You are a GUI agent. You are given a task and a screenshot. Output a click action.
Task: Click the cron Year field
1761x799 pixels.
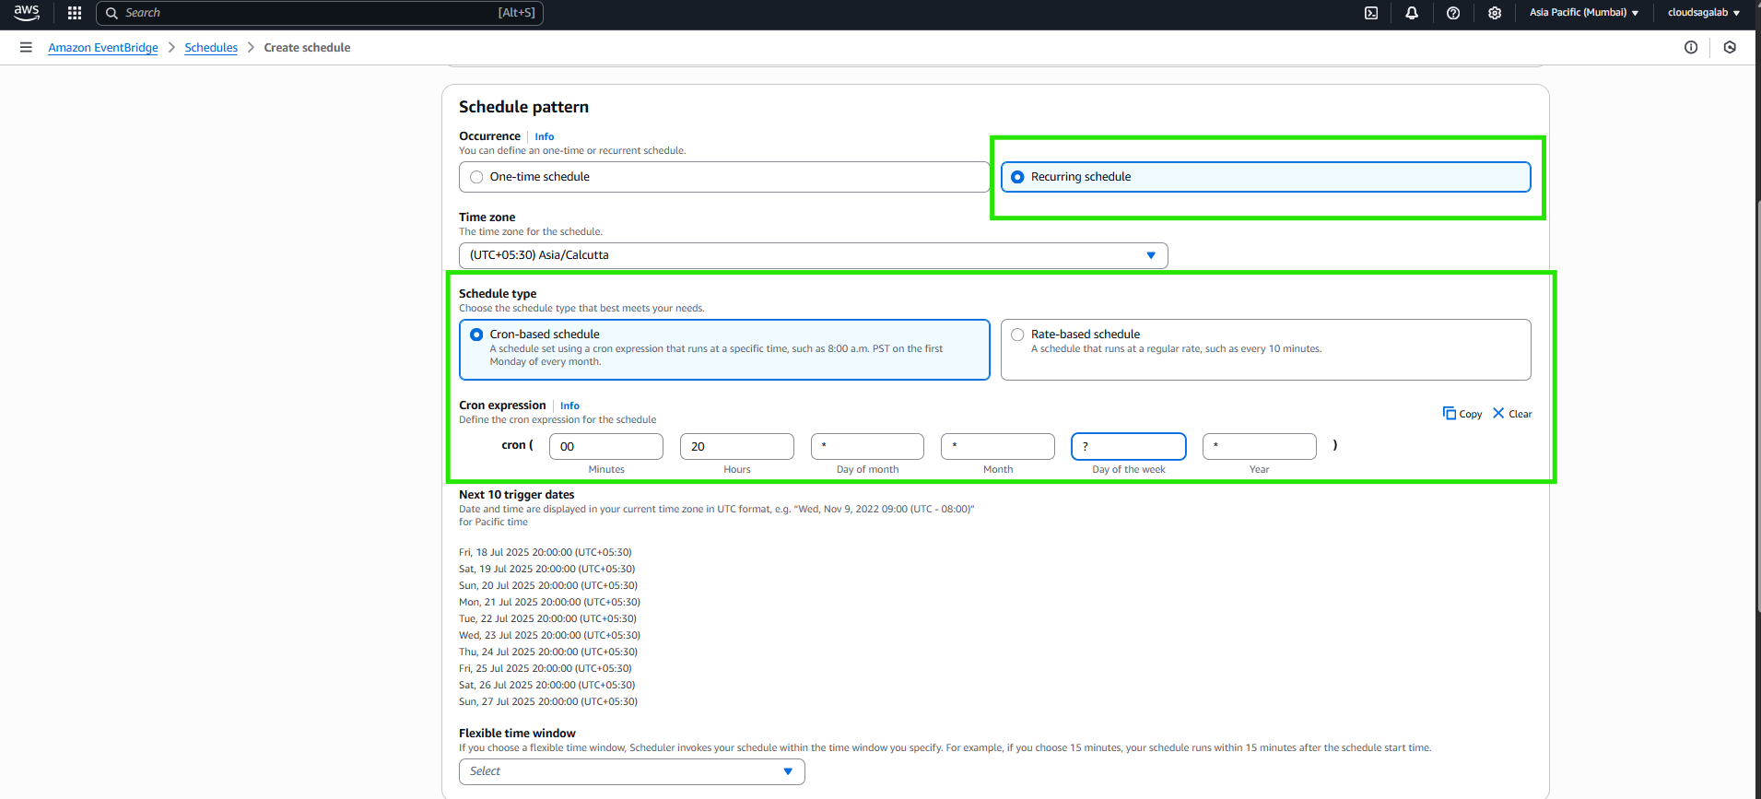click(x=1260, y=446)
